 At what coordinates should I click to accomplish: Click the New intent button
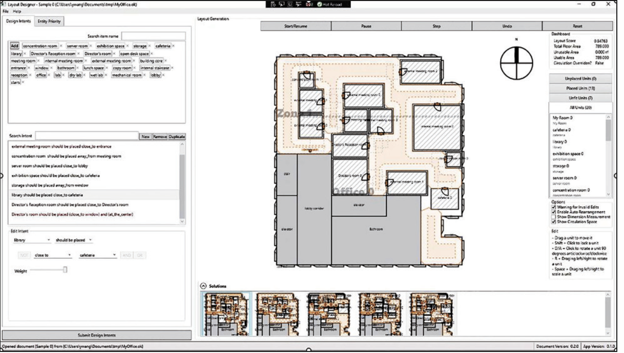click(145, 137)
